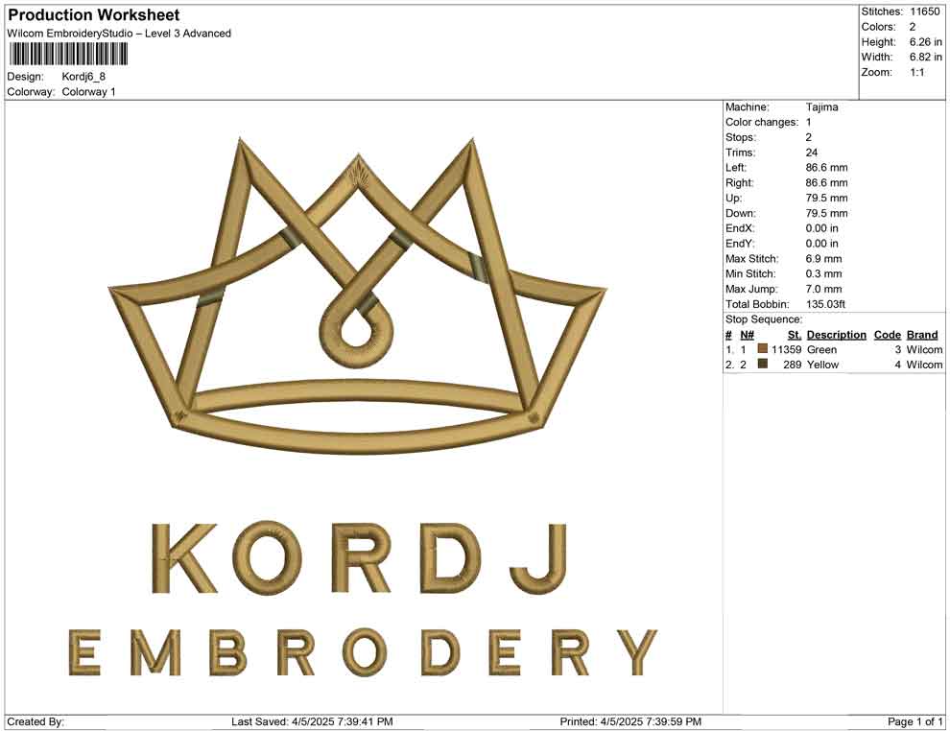Click the Description column header
The height and width of the screenshot is (731, 950).
(x=836, y=334)
